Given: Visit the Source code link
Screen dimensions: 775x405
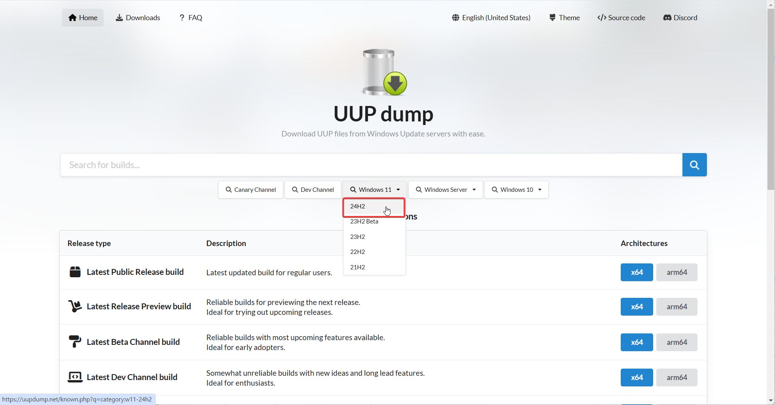Looking at the screenshot, I should [621, 18].
